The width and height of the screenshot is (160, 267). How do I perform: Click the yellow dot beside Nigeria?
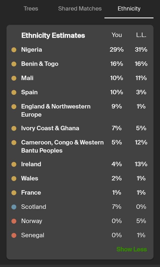coord(14,50)
